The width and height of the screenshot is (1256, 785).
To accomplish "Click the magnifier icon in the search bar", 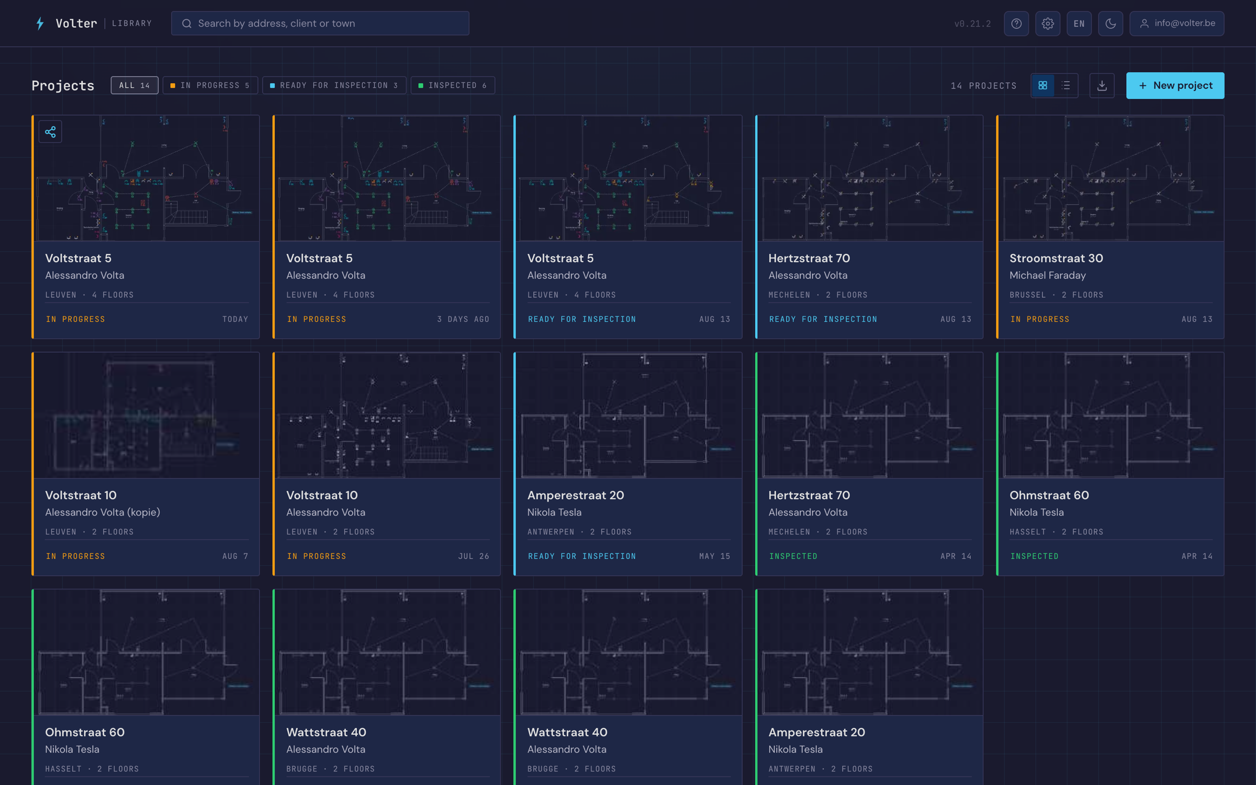I will (186, 24).
